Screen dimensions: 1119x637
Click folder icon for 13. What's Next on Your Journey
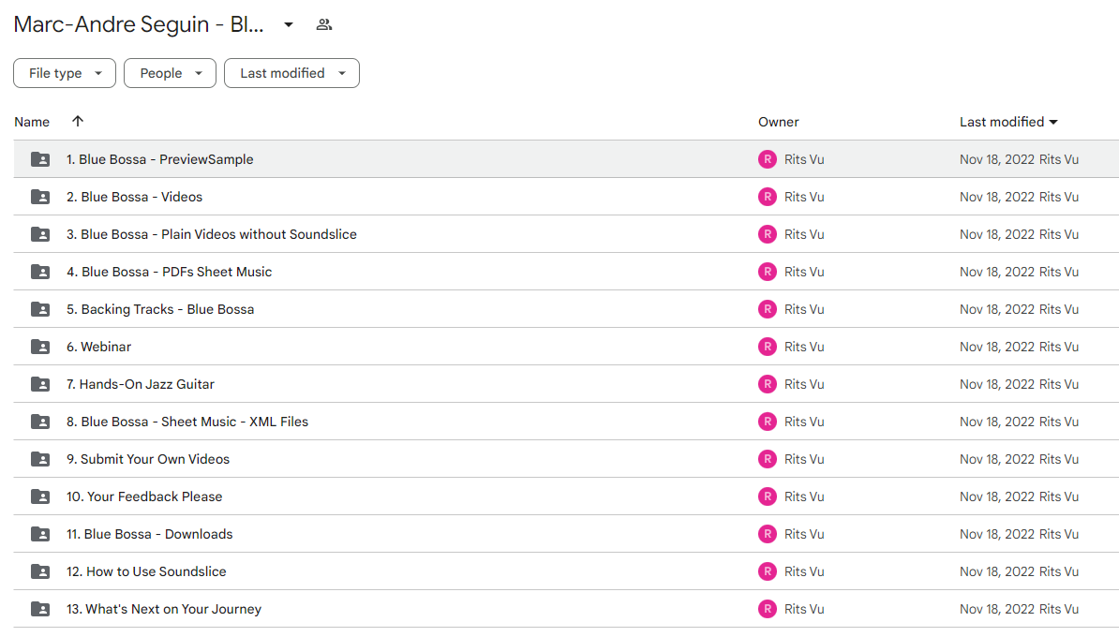coord(40,609)
